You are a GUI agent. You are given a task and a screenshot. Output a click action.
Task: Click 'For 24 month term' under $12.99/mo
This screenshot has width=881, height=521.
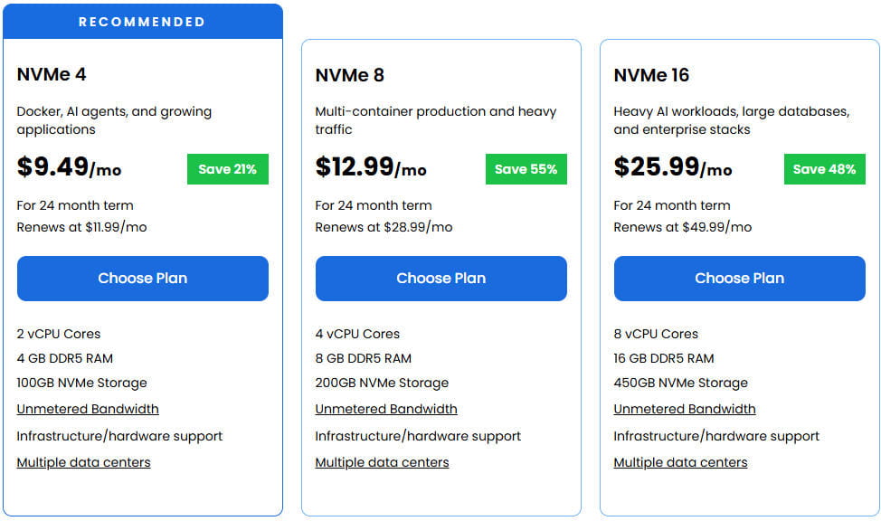coord(374,205)
